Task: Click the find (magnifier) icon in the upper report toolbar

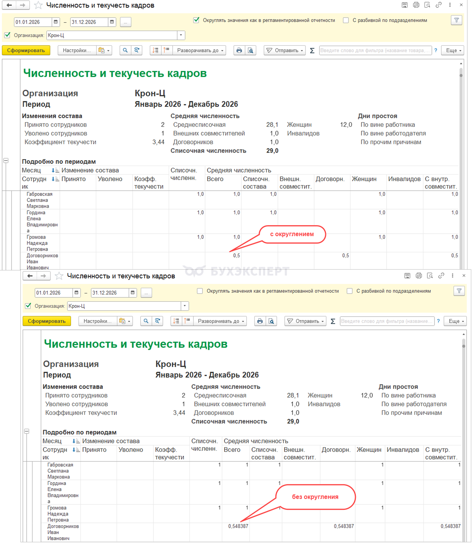Action: coord(125,50)
